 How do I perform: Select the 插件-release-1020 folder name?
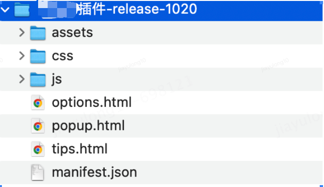pyautogui.click(x=137, y=9)
